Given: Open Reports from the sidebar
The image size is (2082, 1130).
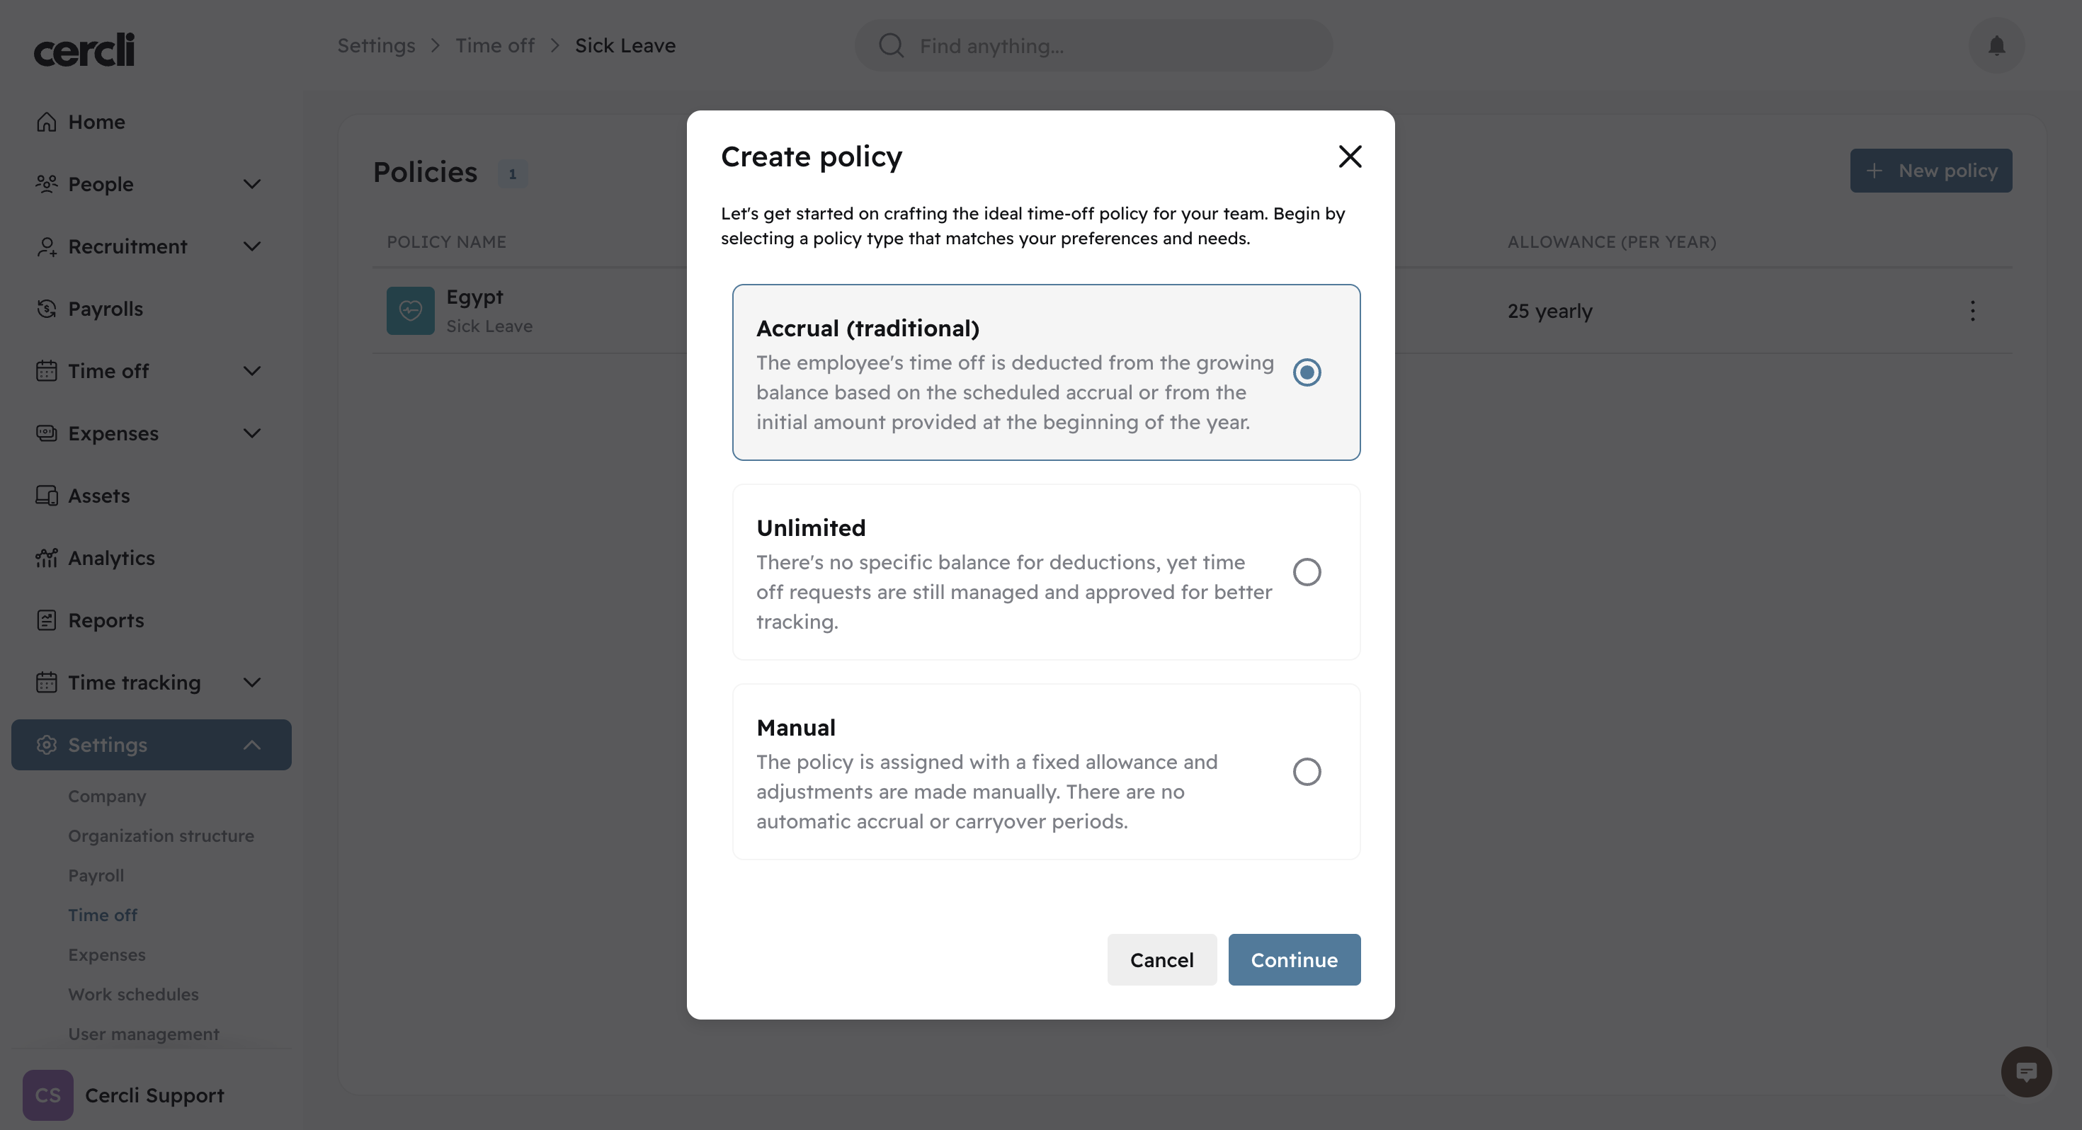Looking at the screenshot, I should (106, 620).
